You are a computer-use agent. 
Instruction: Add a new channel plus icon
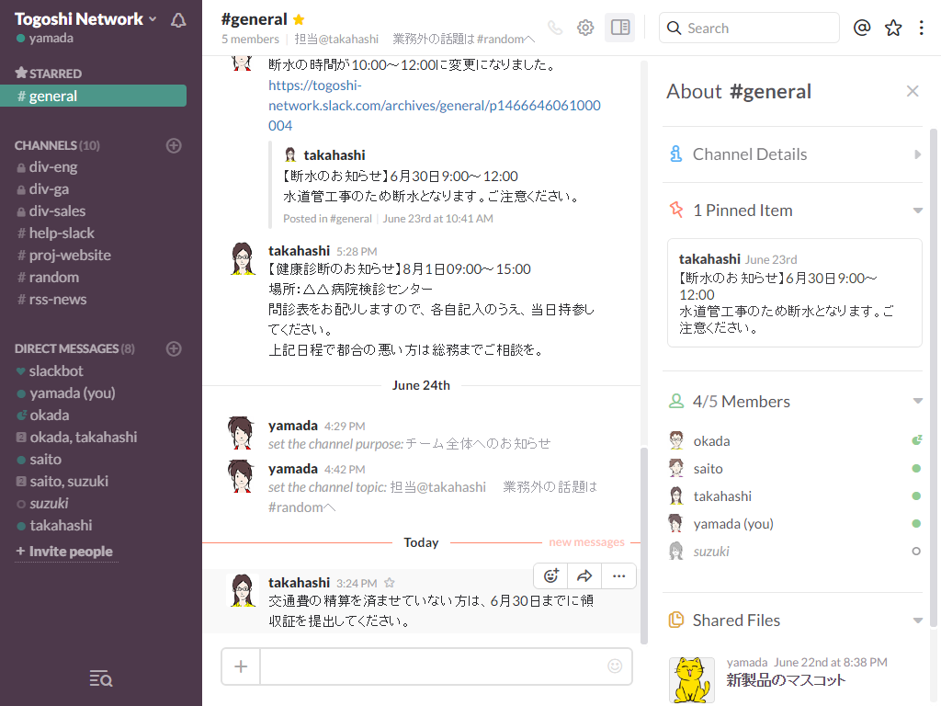[174, 145]
